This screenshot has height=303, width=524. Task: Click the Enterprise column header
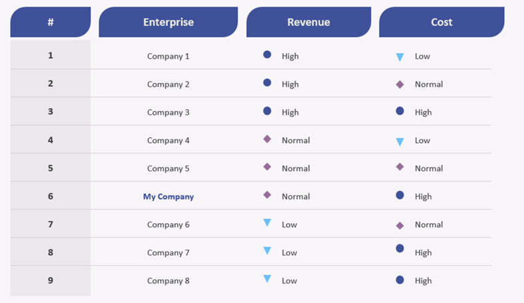168,22
